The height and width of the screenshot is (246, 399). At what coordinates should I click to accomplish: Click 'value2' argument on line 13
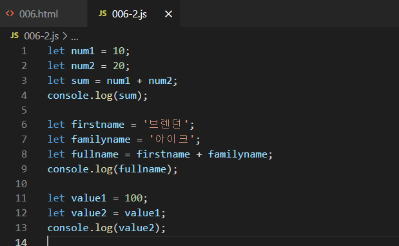coord(137,228)
